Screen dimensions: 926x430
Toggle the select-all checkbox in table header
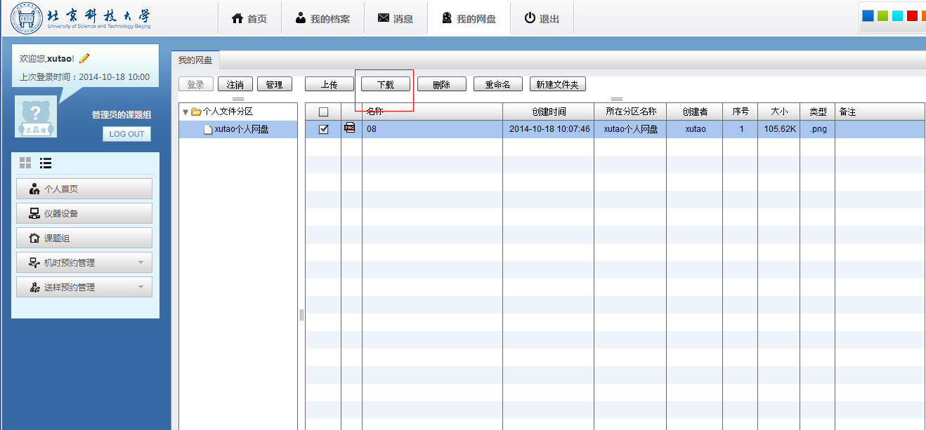(x=324, y=112)
